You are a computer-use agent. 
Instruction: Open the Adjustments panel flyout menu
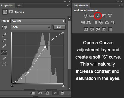(121, 6)
